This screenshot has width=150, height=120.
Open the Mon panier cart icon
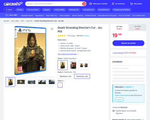click(x=131, y=4)
